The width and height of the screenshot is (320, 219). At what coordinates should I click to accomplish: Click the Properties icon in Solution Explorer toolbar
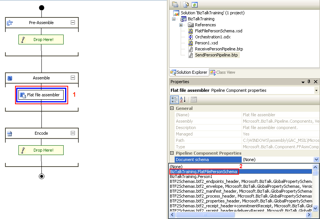[x=175, y=5]
